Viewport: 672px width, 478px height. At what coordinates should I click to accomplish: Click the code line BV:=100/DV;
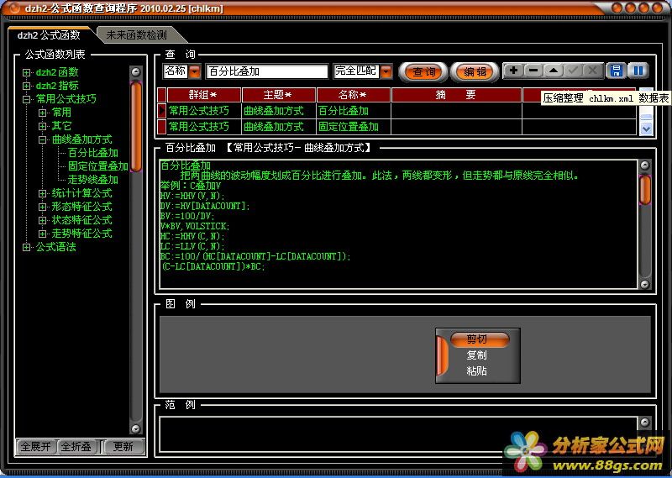coord(187,216)
